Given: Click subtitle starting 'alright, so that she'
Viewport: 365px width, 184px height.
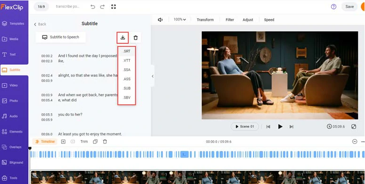Looking at the screenshot, I should [x=87, y=75].
